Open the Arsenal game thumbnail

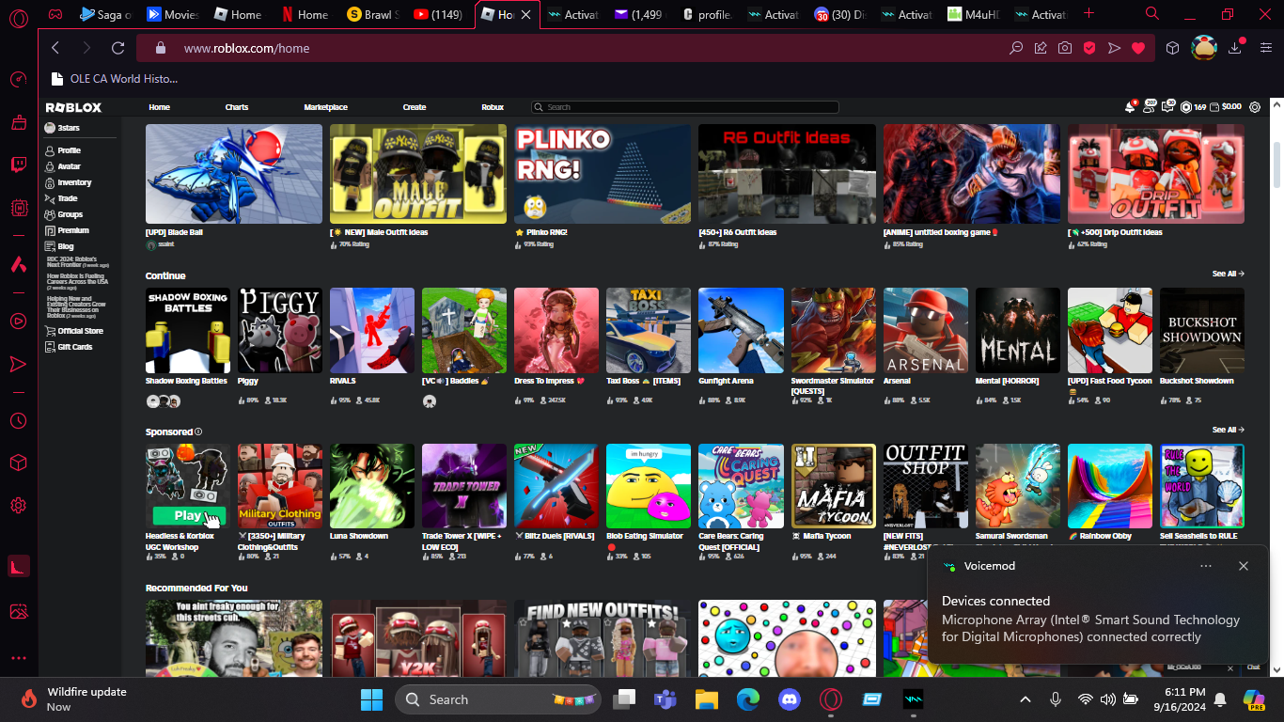(x=926, y=331)
